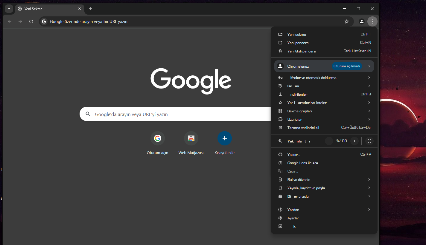The width and height of the screenshot is (426, 245).
Task: Click the magnifier icon in the search box
Action: click(88, 114)
